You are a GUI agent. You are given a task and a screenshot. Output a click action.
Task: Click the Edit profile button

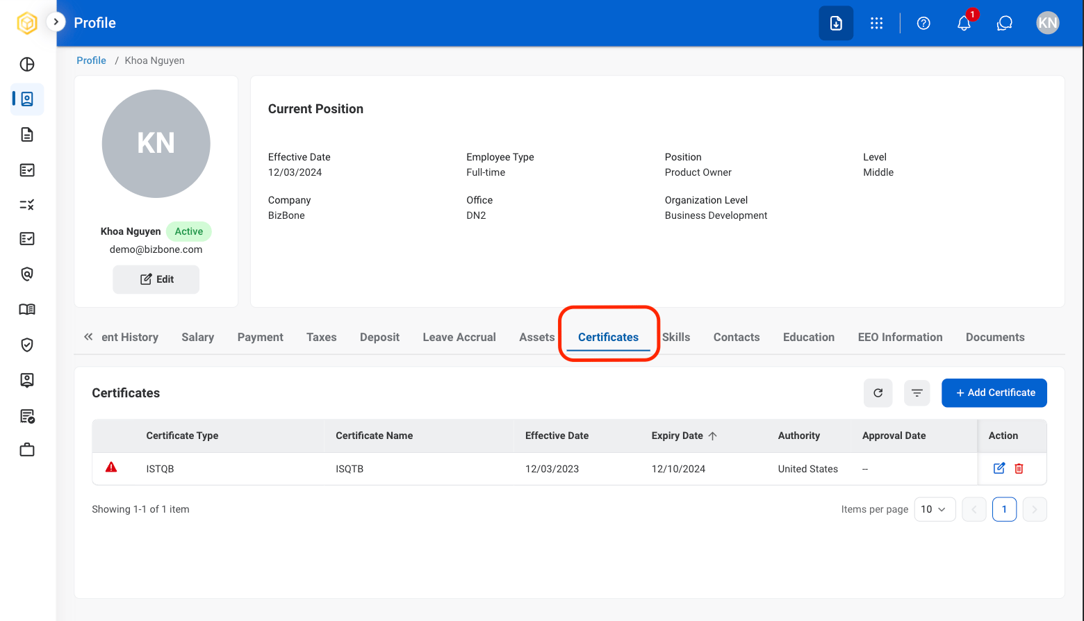click(156, 279)
